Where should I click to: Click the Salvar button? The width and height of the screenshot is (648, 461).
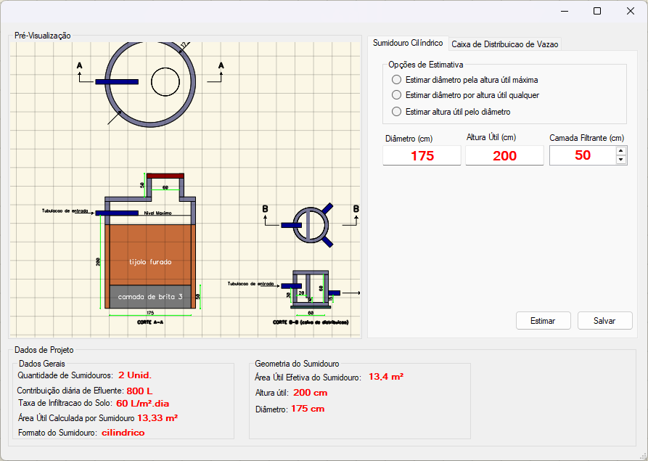[604, 321]
